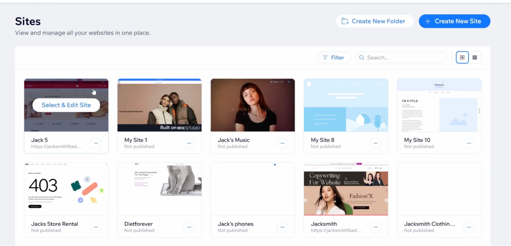Click the search magnifier icon

(x=361, y=57)
